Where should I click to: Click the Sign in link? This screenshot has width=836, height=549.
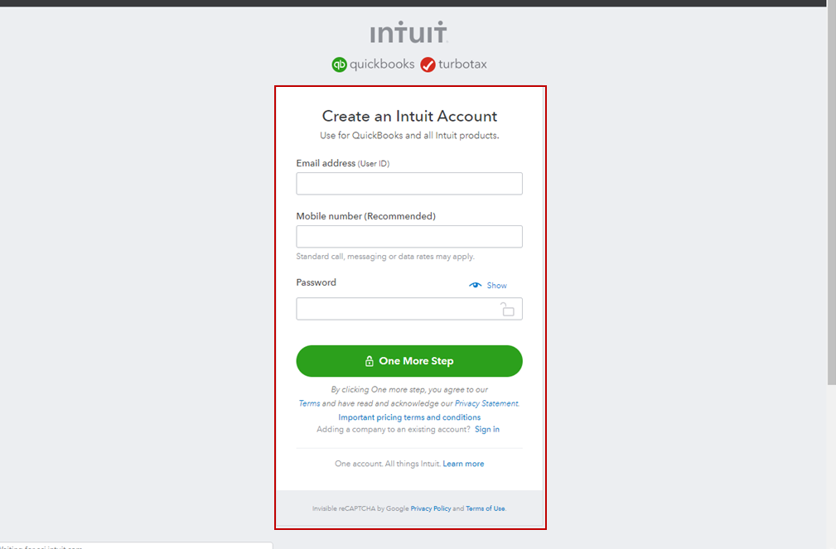click(x=487, y=430)
